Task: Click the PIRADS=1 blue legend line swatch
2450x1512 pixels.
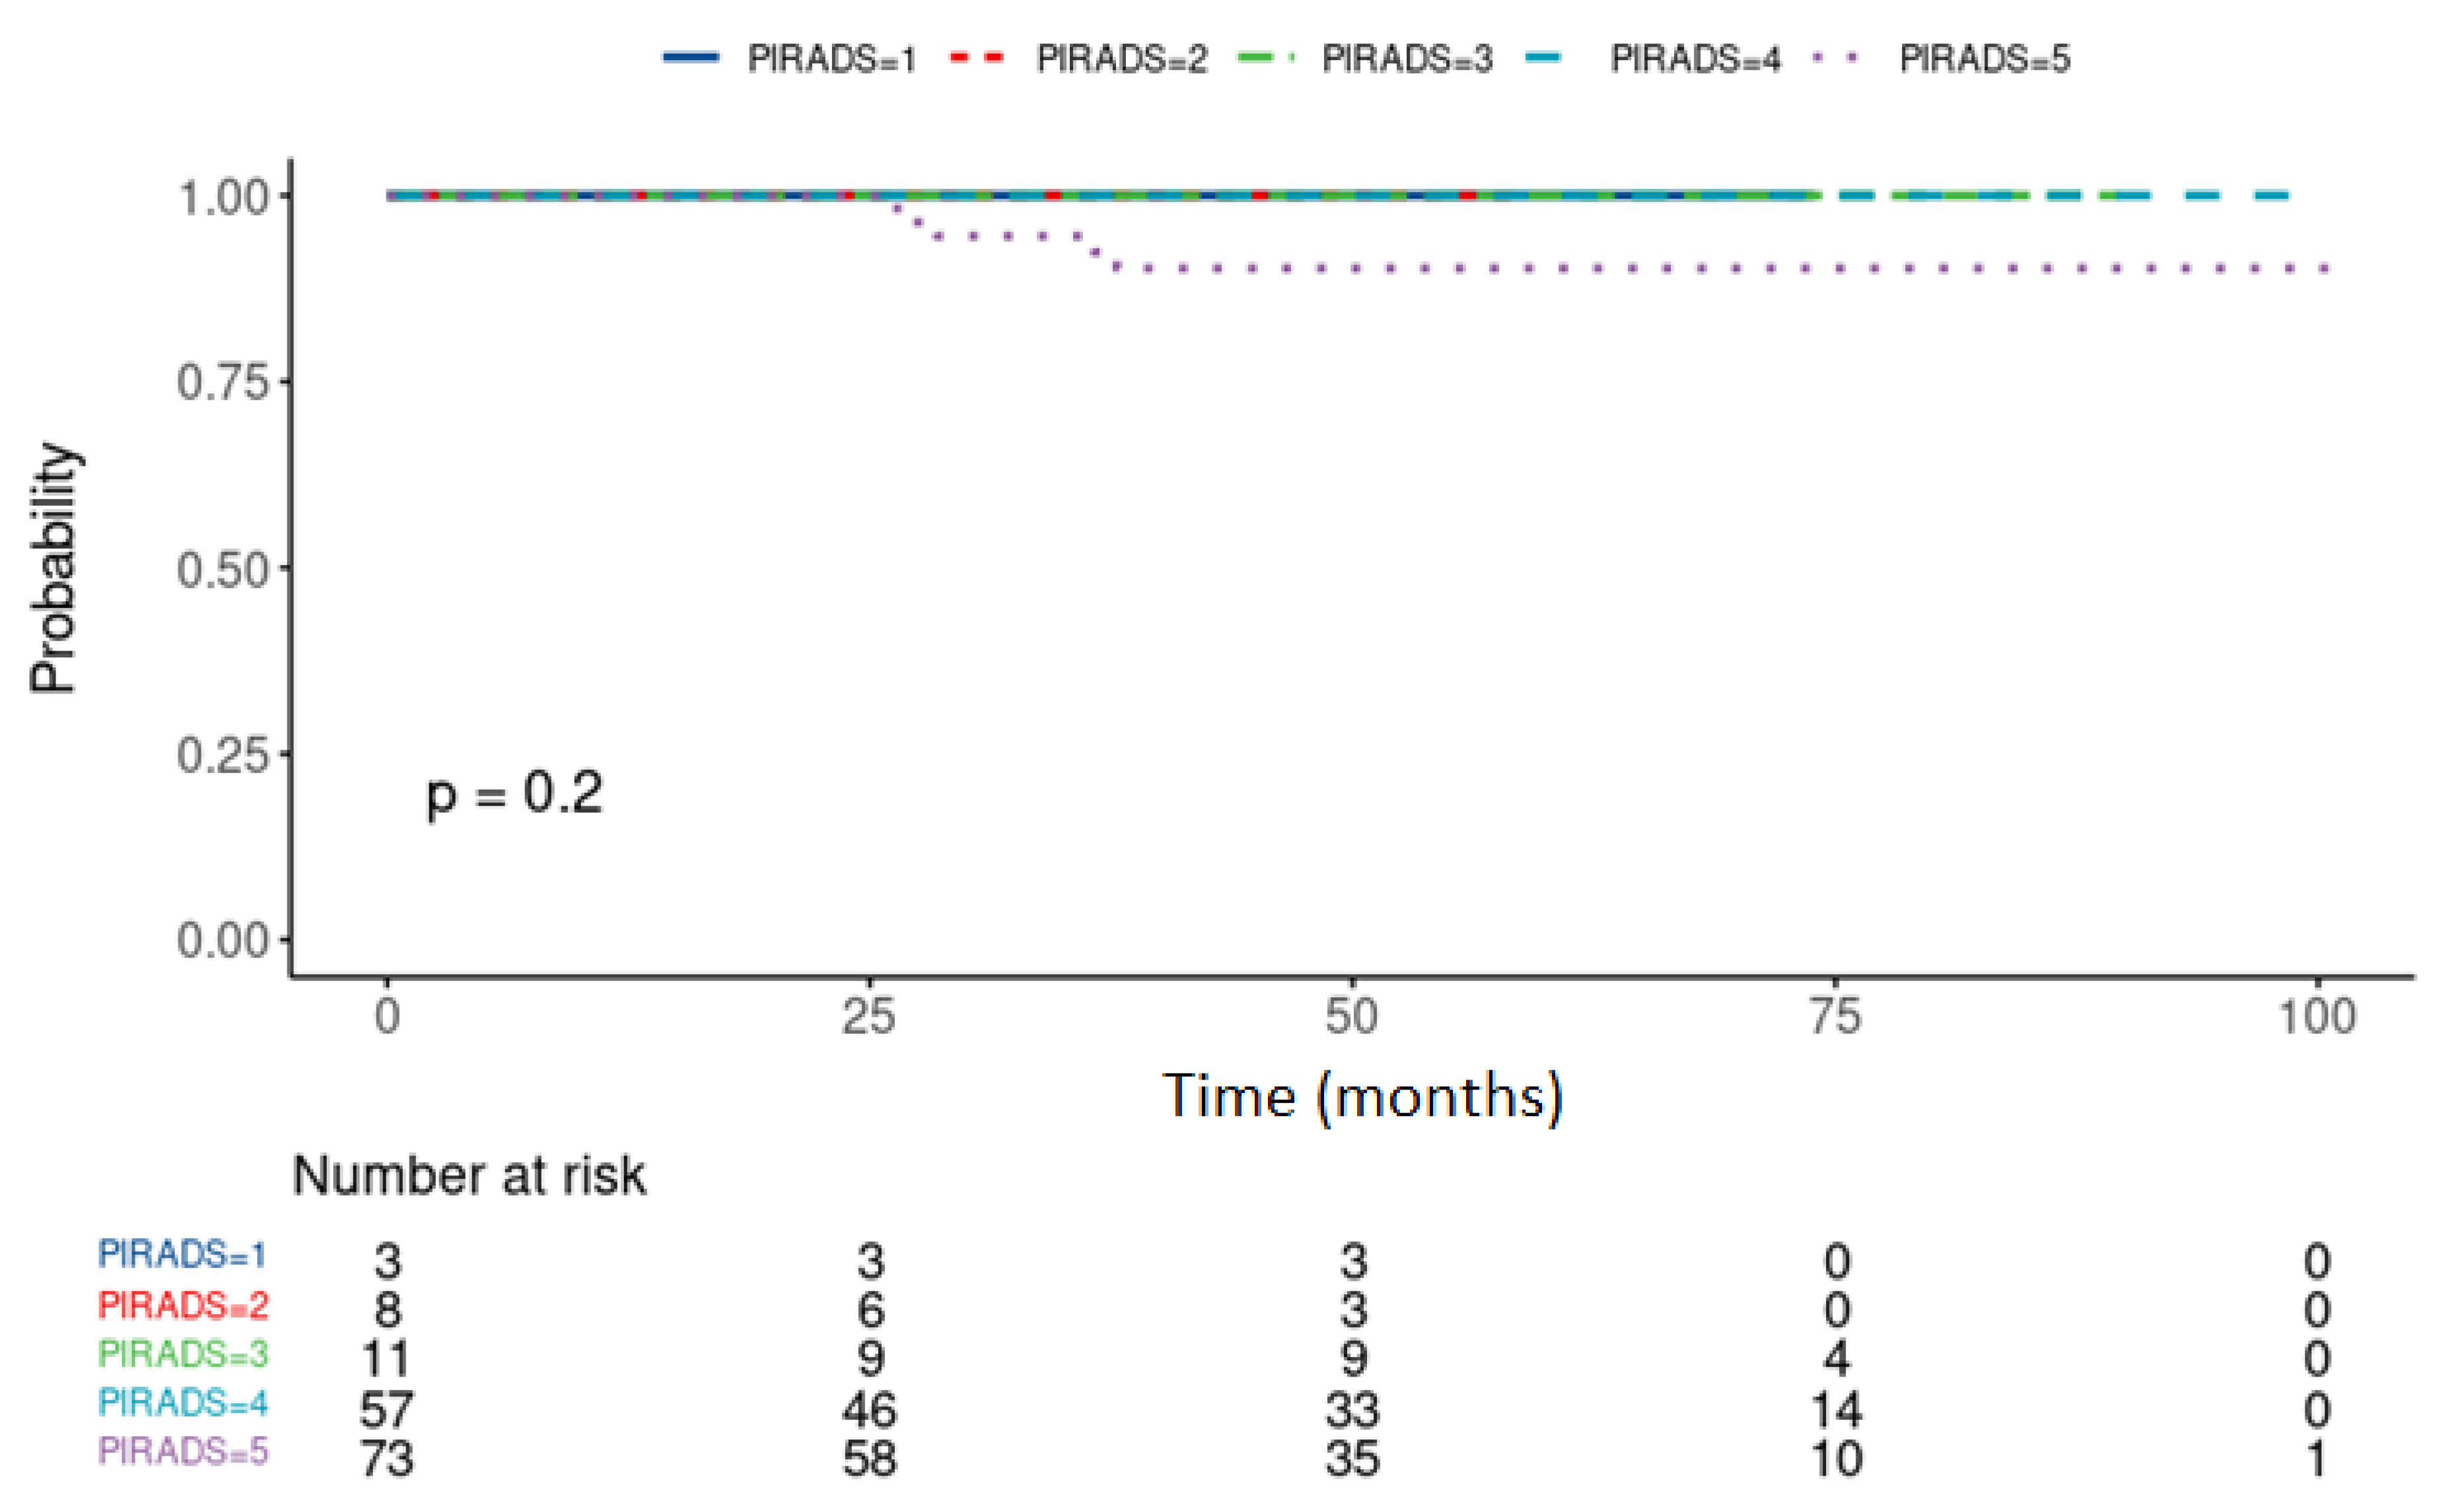Action: (690, 58)
